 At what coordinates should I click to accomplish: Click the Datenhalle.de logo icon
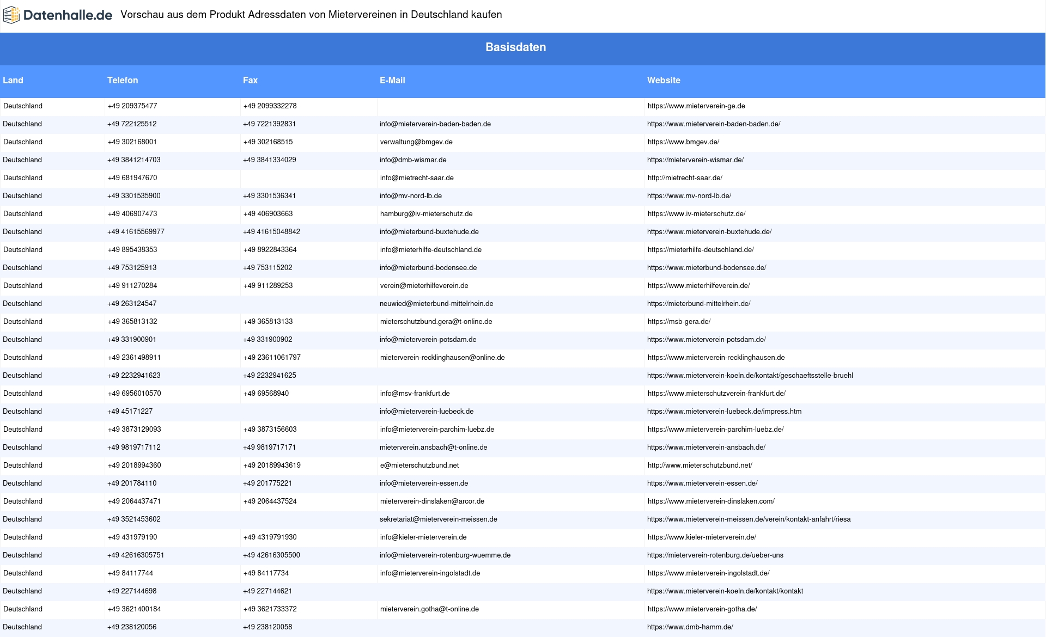pos(11,15)
